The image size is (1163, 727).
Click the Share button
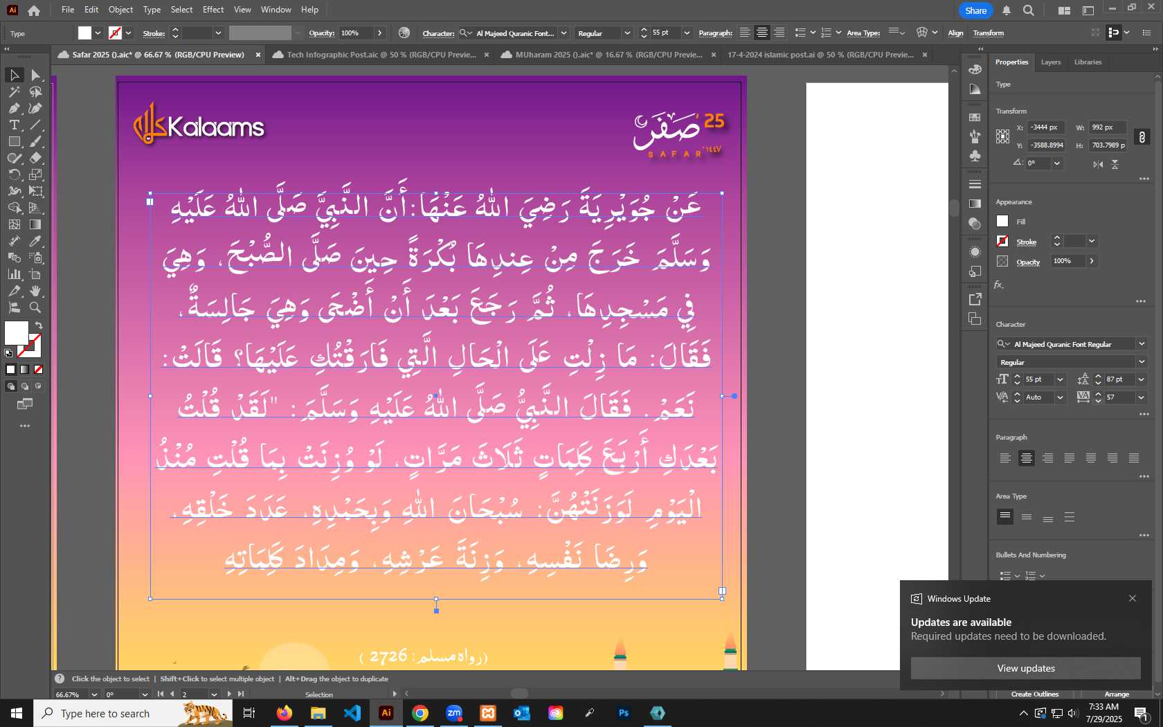click(x=975, y=10)
